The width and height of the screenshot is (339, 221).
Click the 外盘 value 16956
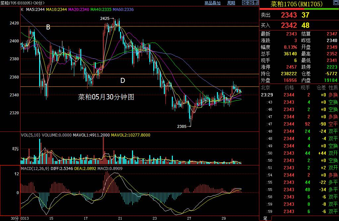[290, 81]
